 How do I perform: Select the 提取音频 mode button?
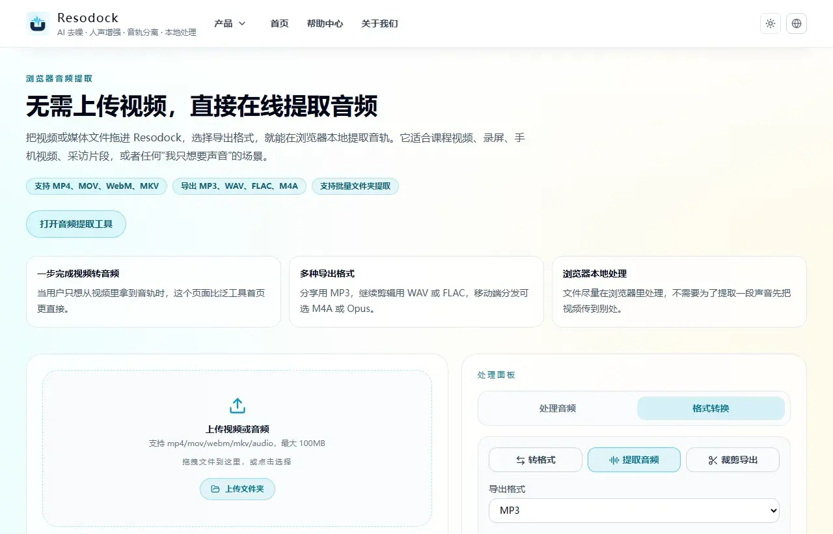click(634, 460)
